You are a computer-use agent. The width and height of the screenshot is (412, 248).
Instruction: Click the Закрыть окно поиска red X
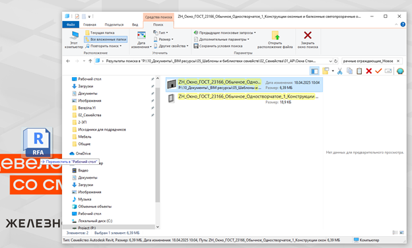click(308, 35)
